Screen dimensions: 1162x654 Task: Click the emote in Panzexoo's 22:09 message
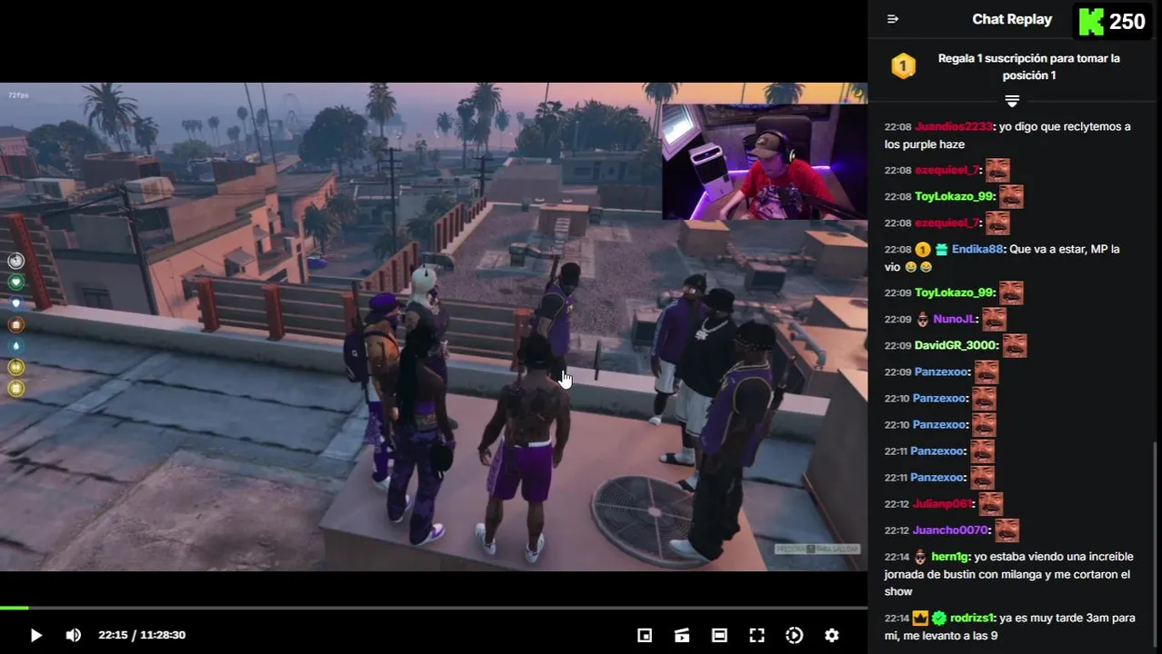(987, 372)
